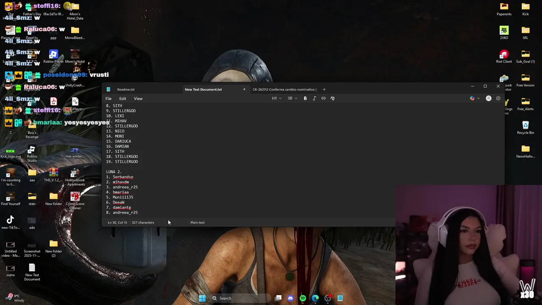Toggle bold formatting in Notepad
This screenshot has height=305, width=542.
305,98
